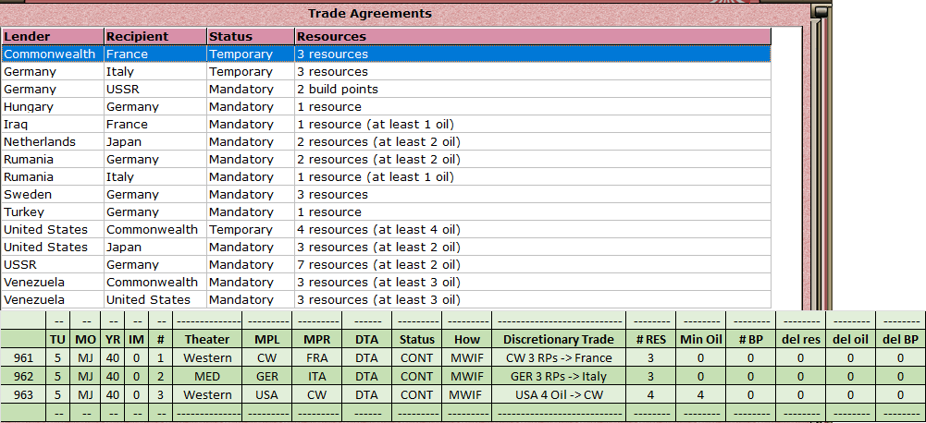926x423 pixels.
Task: Click the How header cell
Action: click(x=466, y=339)
